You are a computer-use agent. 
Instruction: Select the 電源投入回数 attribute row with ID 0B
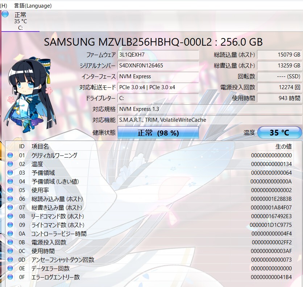pyautogui.click(x=150, y=242)
